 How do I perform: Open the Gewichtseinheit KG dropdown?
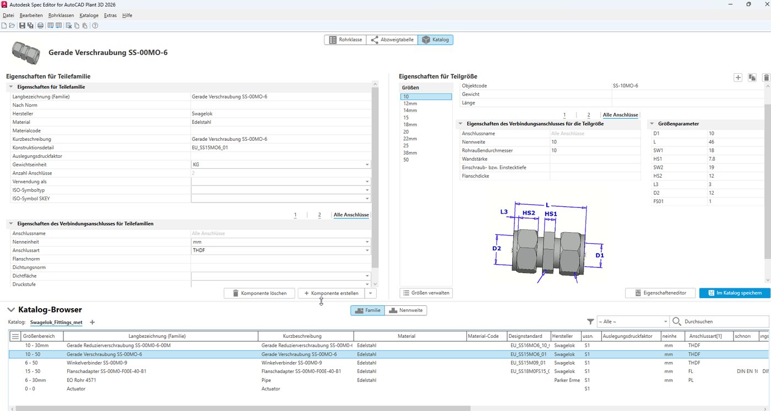pos(367,165)
